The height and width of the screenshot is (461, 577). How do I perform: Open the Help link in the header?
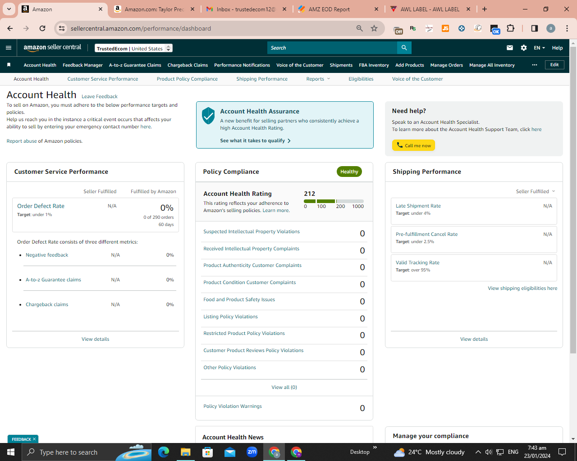557,48
